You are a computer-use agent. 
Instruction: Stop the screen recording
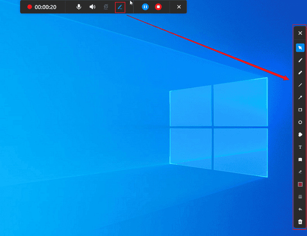tap(158, 7)
